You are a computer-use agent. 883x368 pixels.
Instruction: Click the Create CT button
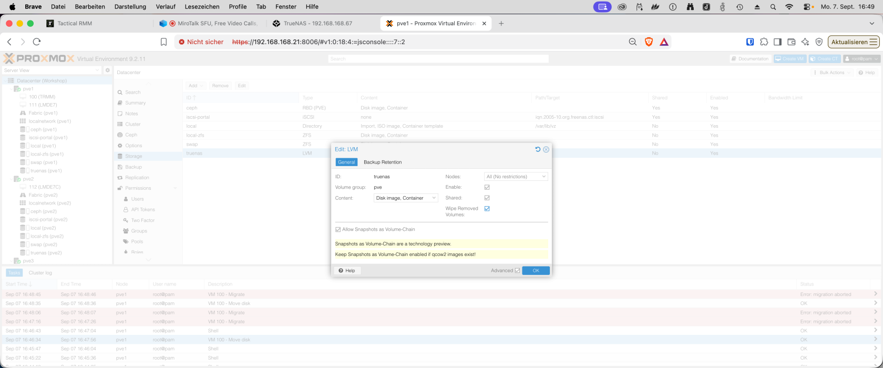[825, 59]
